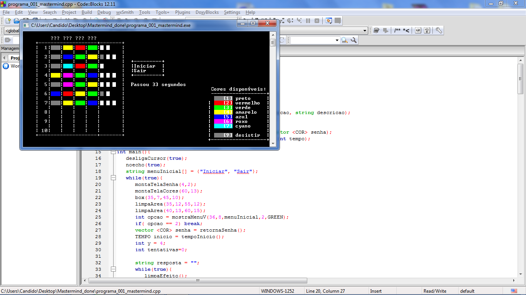526x295 pixels.
Task: Click the editor horizontal scrollbar thumb
Action: [198, 281]
